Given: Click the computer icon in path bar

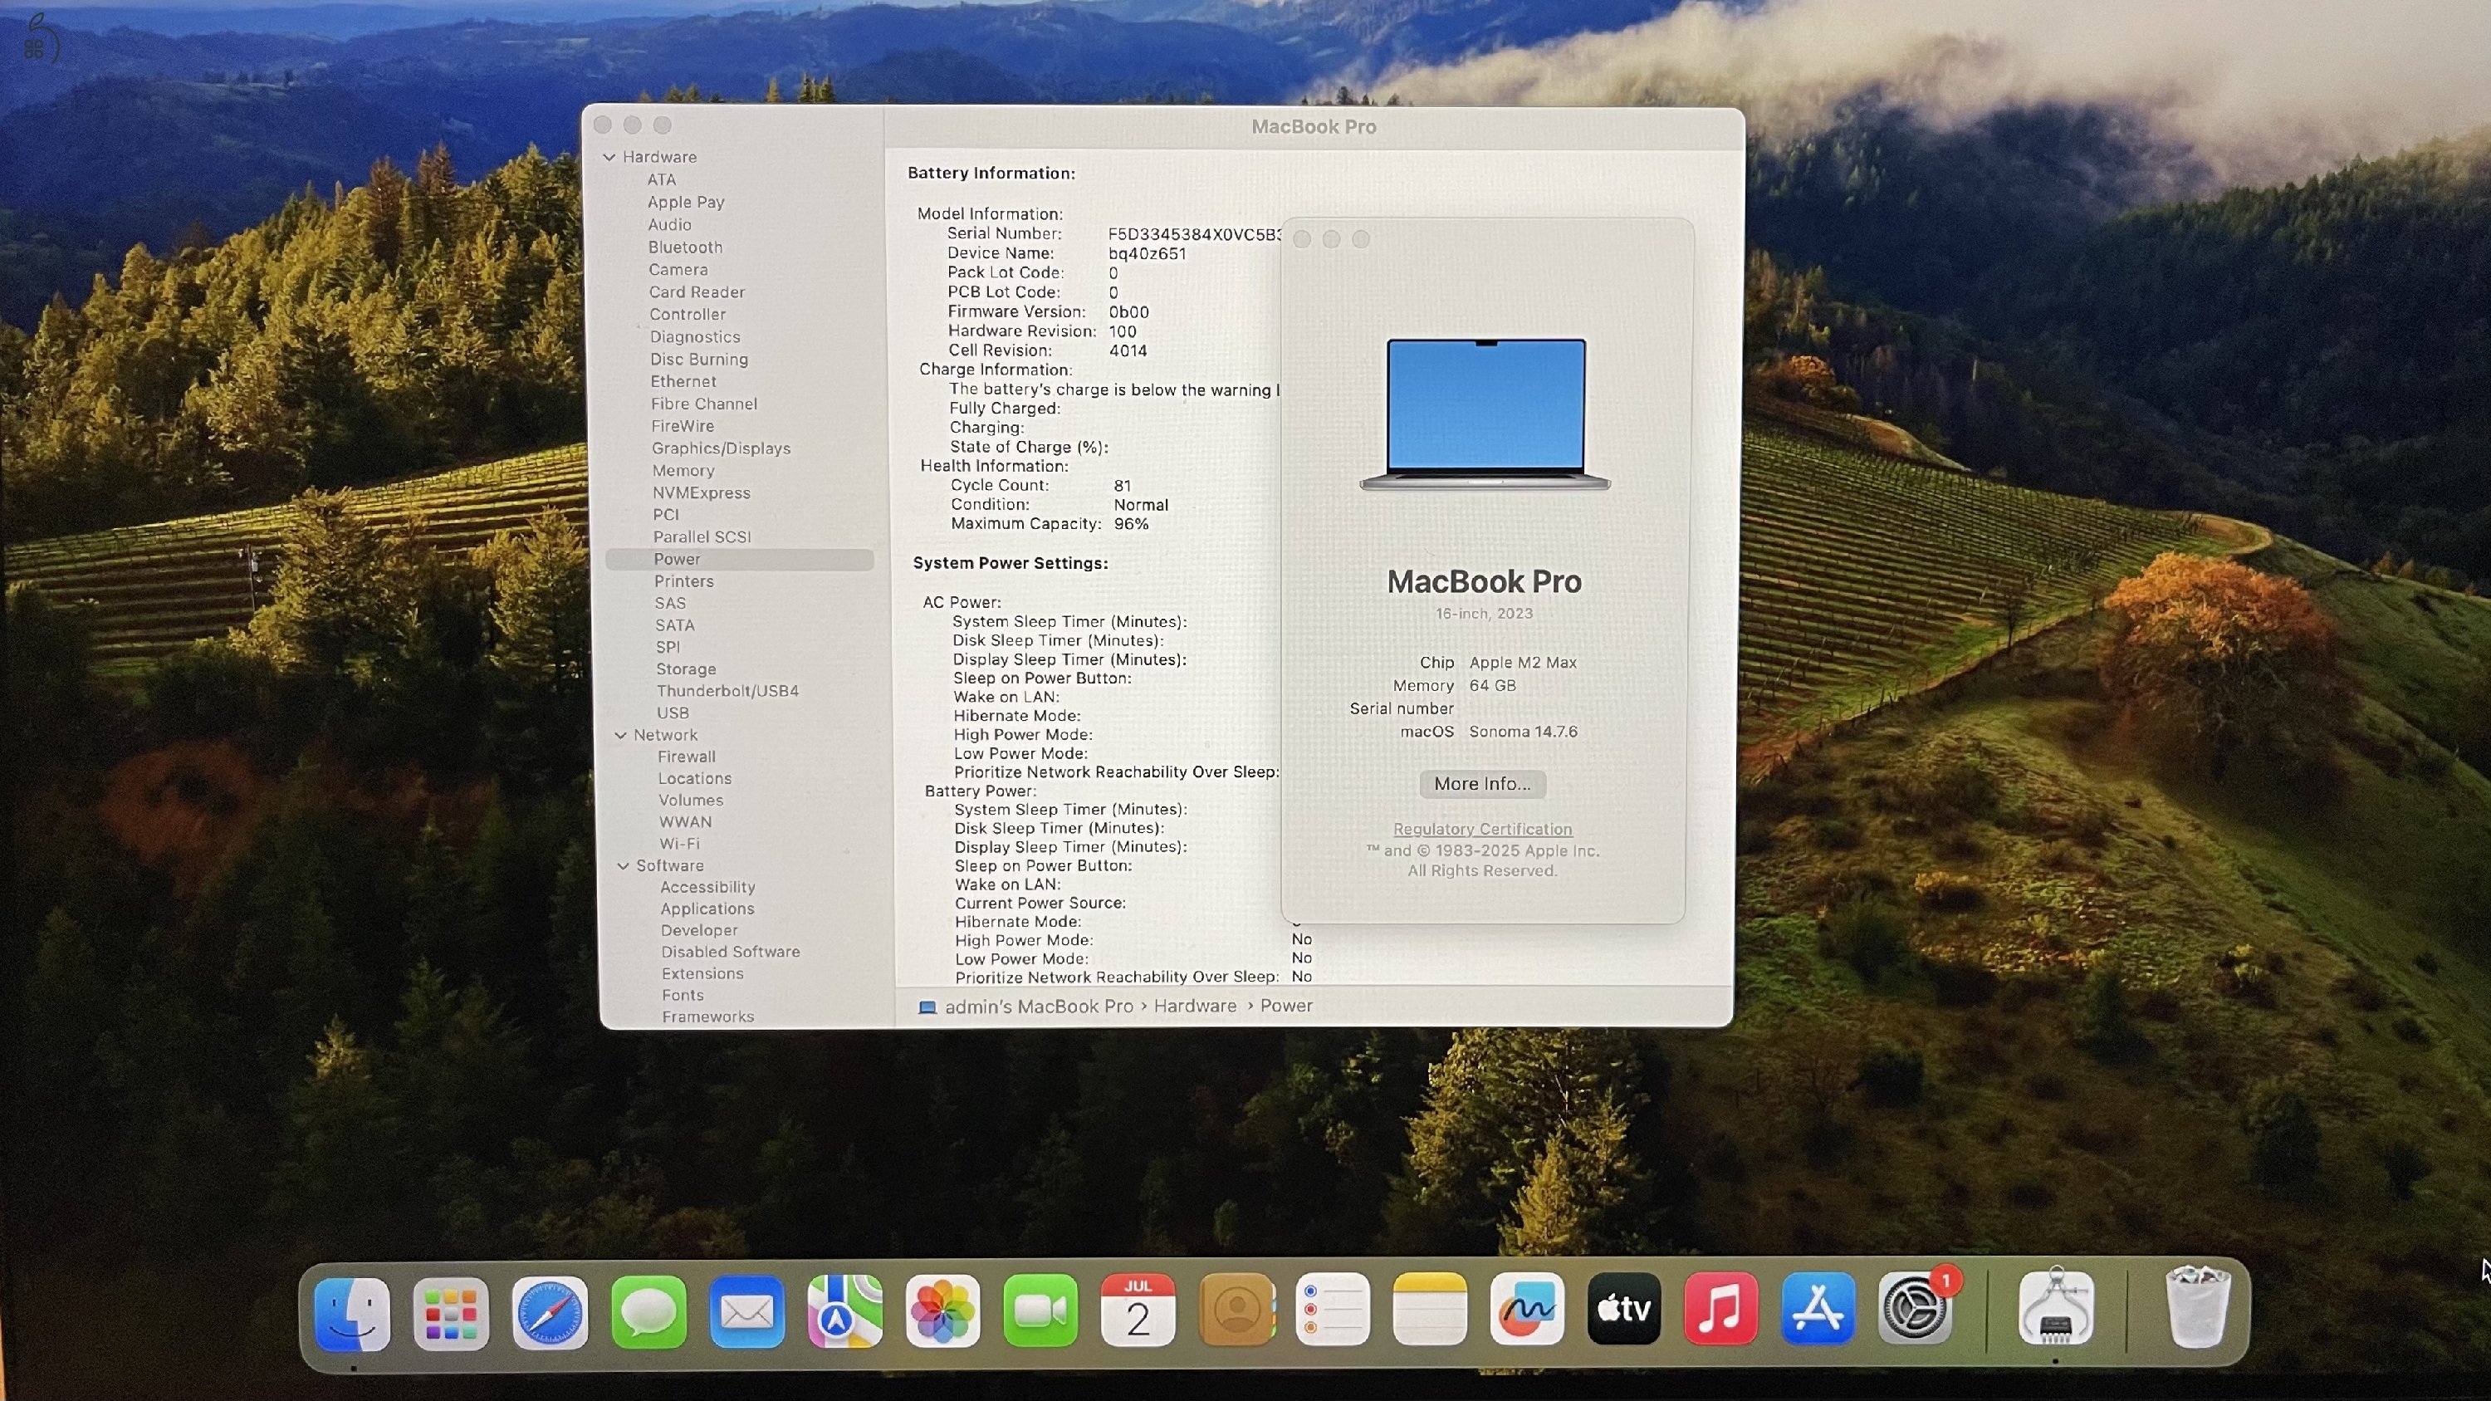Looking at the screenshot, I should [x=927, y=1007].
